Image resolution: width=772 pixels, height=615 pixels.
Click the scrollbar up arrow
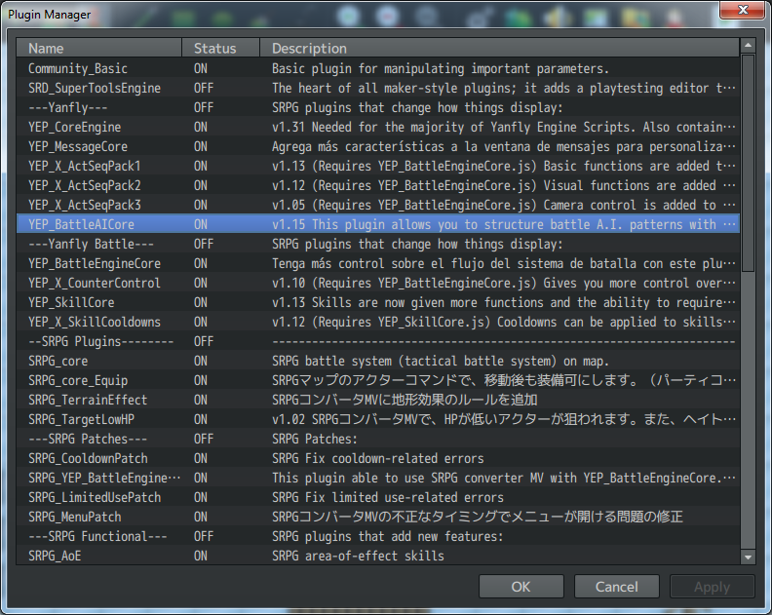tap(748, 46)
